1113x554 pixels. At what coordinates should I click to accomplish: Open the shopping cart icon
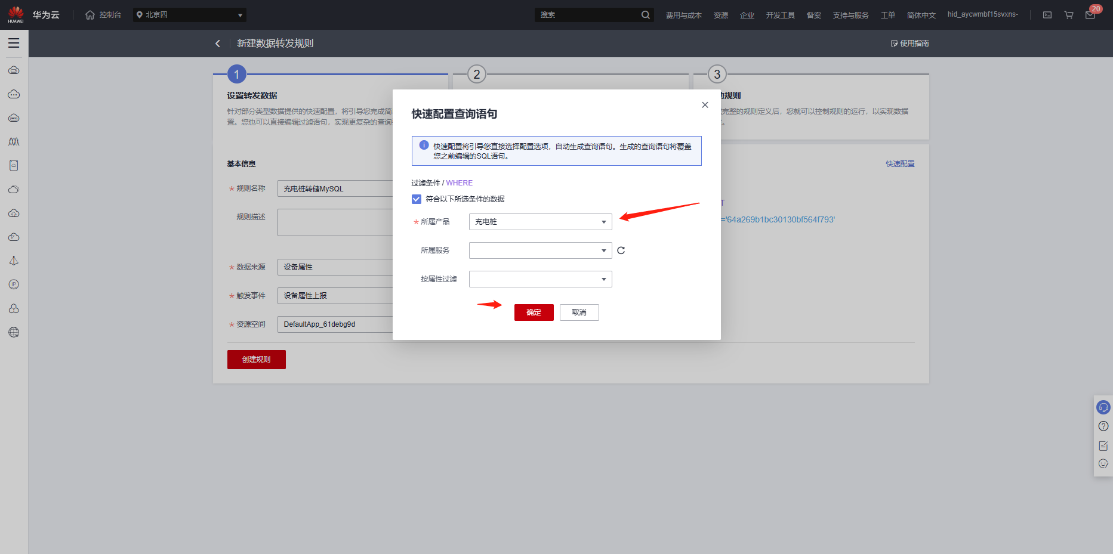(x=1069, y=15)
